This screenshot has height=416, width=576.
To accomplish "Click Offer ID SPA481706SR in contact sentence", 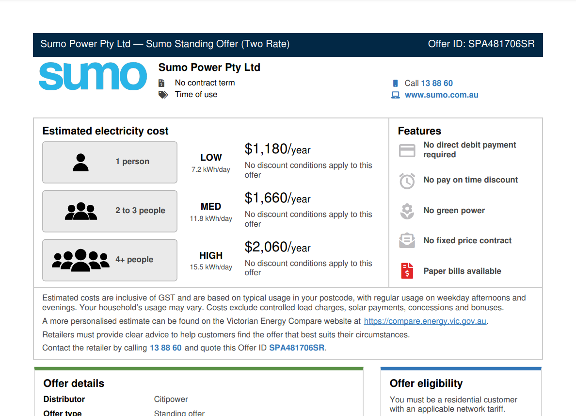I will point(297,348).
